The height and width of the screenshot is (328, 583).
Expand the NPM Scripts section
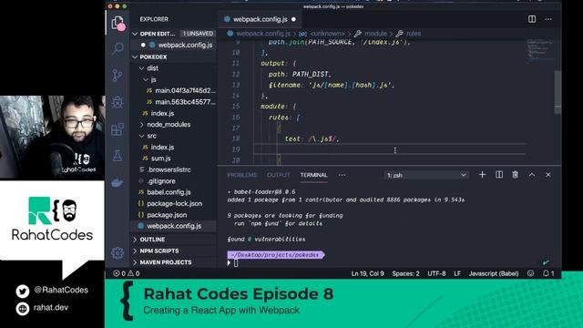(x=174, y=251)
